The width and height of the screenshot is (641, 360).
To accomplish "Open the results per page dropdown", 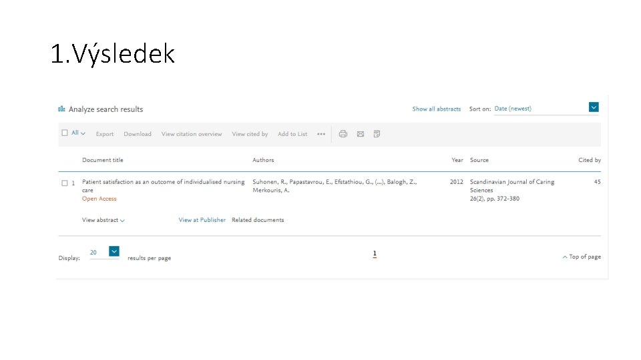I will click(114, 251).
